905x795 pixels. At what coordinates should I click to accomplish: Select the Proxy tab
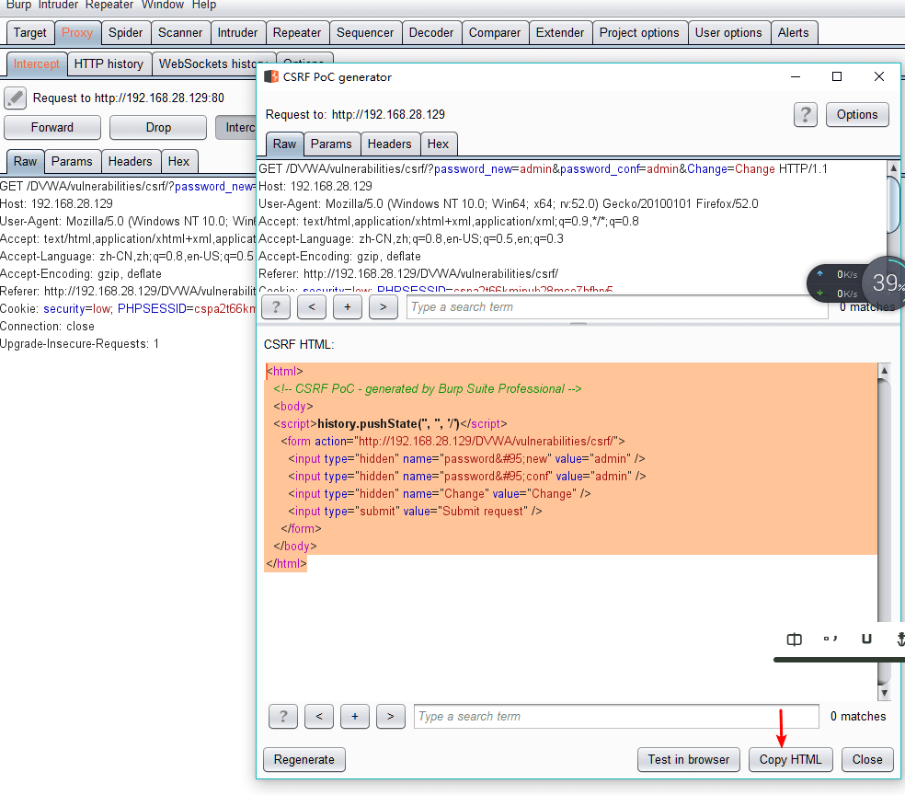[77, 33]
